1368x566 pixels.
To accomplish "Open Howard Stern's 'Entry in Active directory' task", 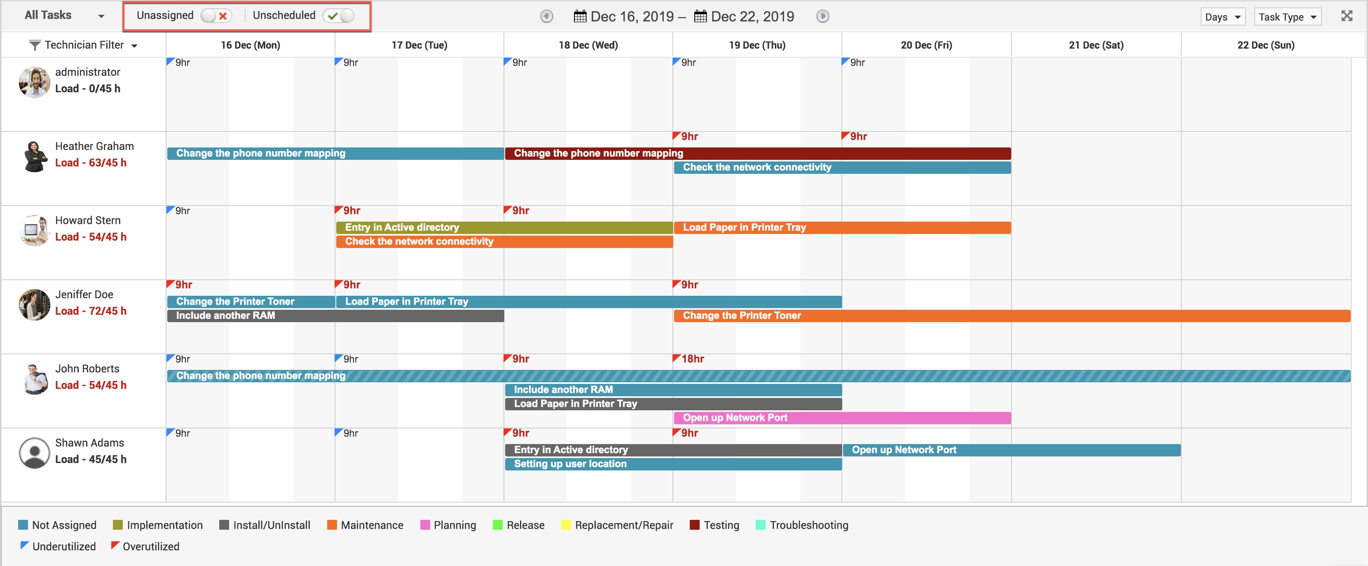I will [x=504, y=227].
